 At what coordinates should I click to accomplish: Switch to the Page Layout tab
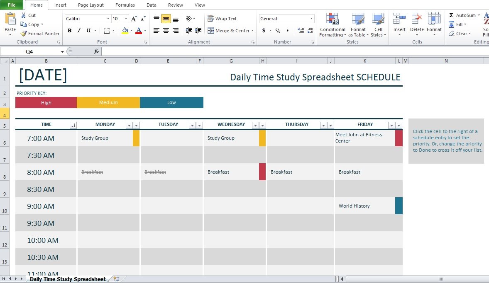click(x=91, y=5)
